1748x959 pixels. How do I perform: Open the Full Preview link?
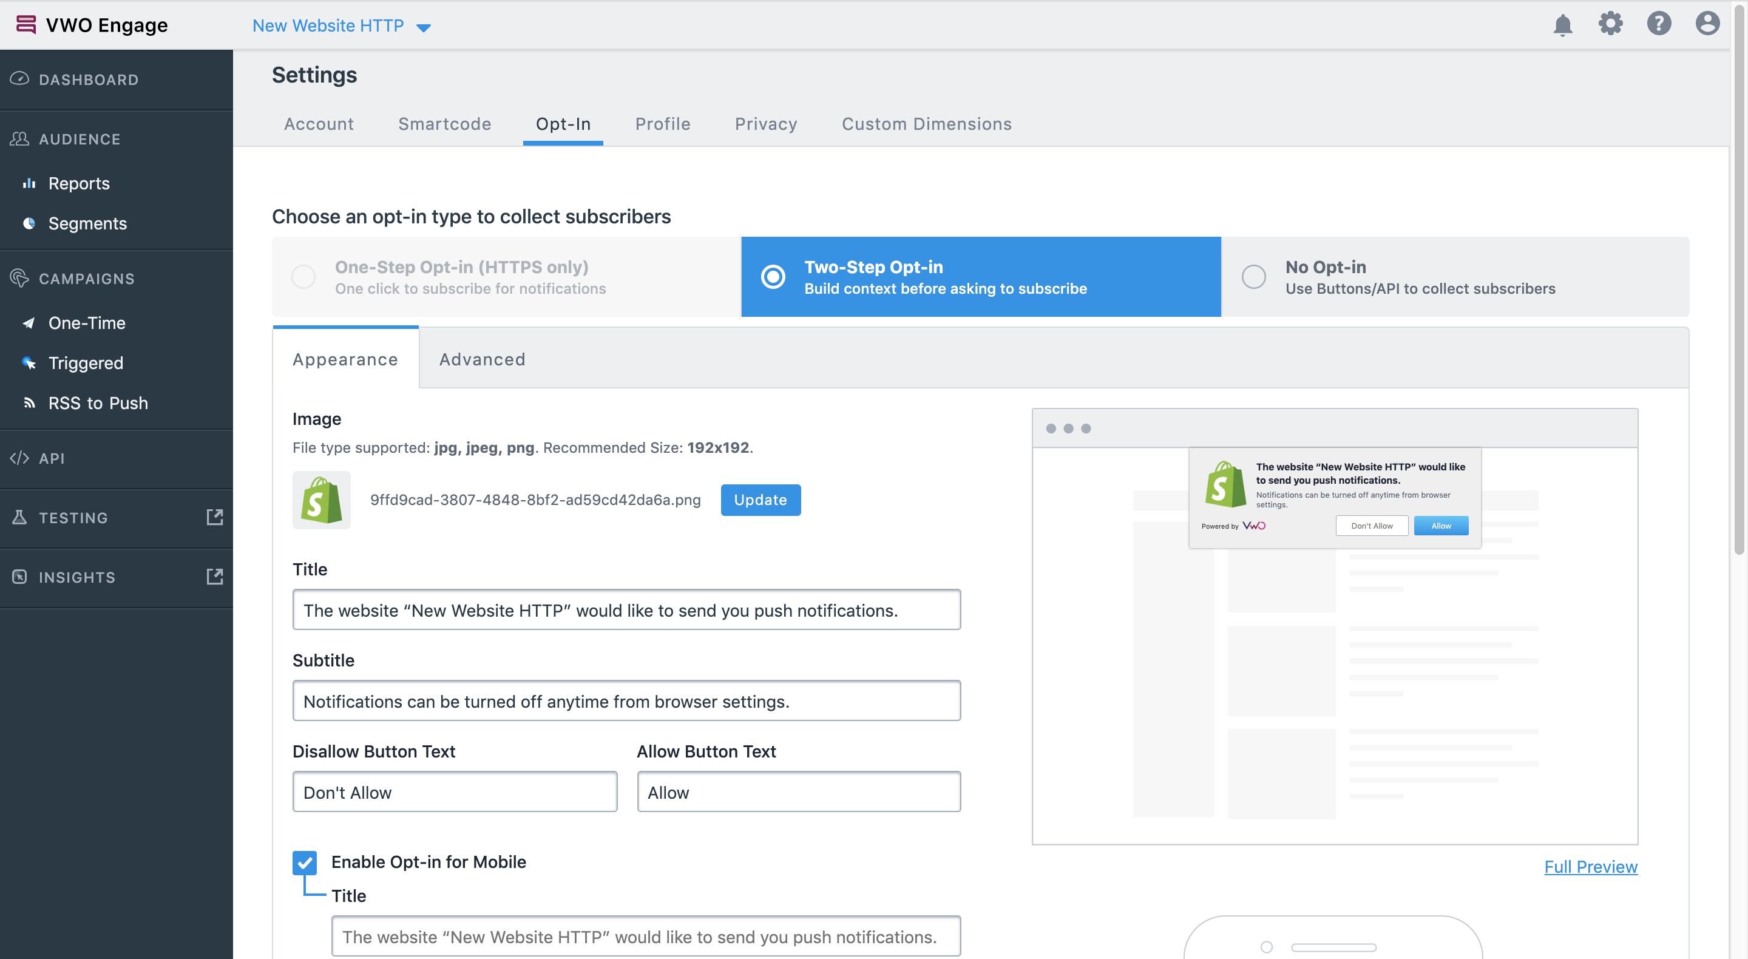(1590, 867)
